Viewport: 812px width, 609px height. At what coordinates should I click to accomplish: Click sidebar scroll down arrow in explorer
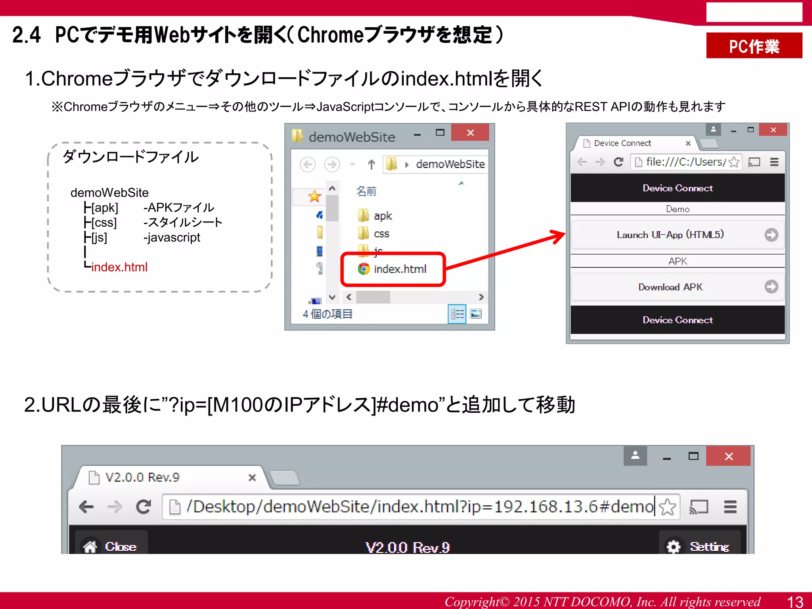coord(332,297)
